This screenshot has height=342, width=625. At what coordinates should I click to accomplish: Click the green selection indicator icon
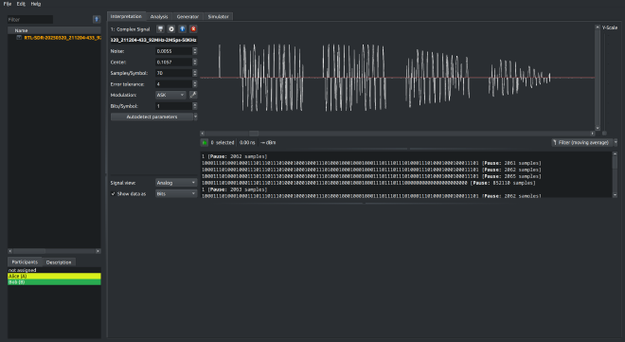coord(205,142)
